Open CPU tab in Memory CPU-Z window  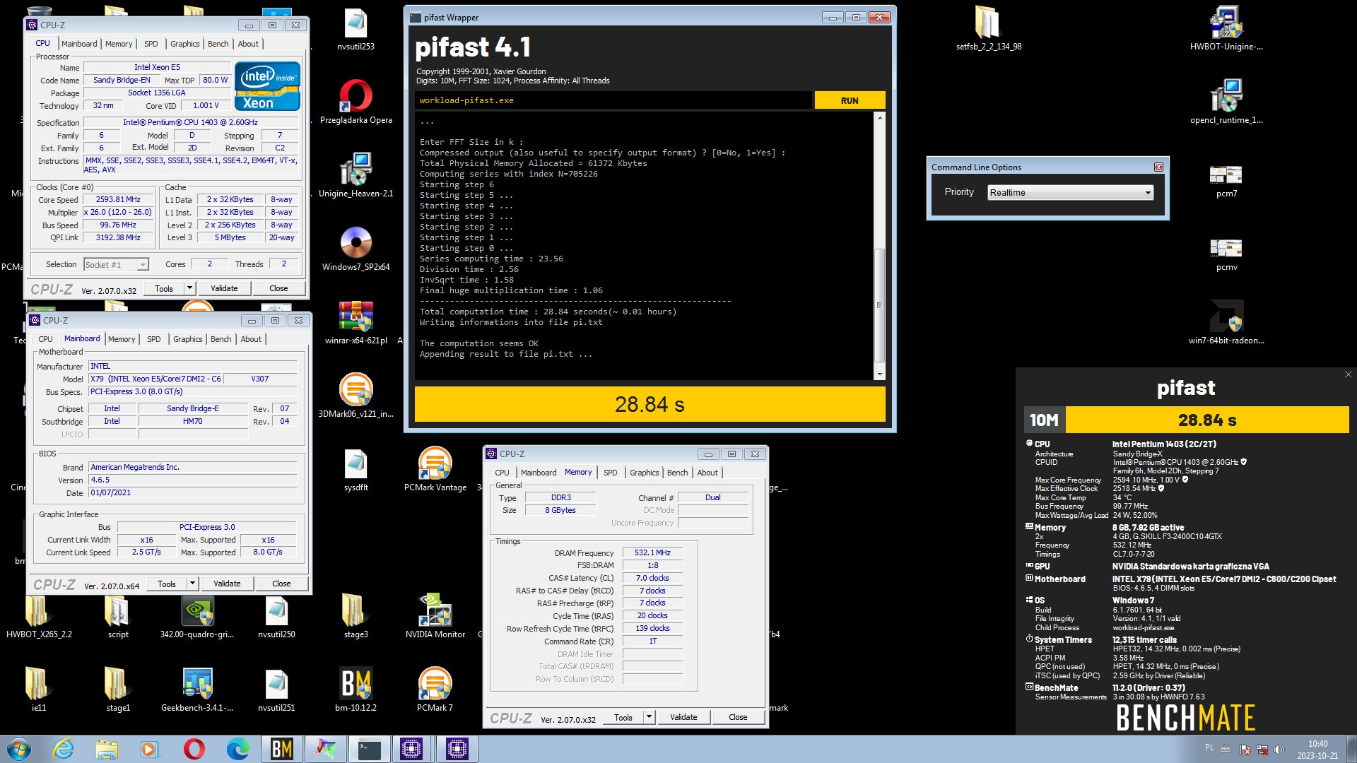coord(502,473)
